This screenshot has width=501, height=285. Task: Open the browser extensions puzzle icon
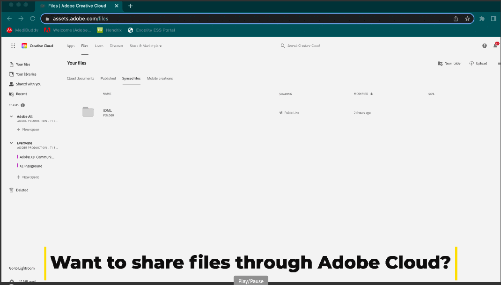pyautogui.click(x=482, y=19)
